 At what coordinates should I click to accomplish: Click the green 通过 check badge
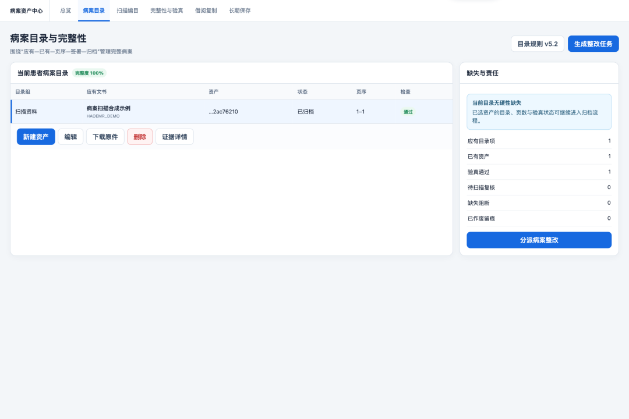(408, 112)
